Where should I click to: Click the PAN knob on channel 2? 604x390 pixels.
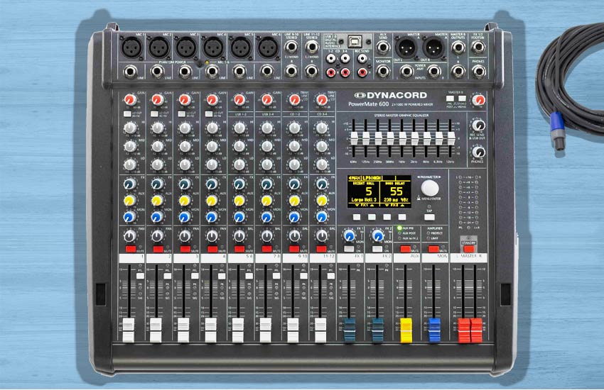point(157,235)
